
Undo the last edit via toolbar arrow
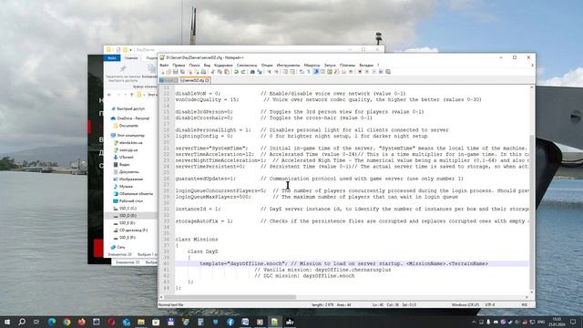236,72
